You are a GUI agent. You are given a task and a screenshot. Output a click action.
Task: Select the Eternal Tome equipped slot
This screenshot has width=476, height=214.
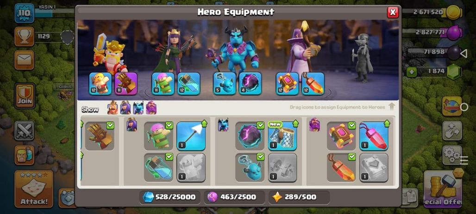click(x=287, y=83)
